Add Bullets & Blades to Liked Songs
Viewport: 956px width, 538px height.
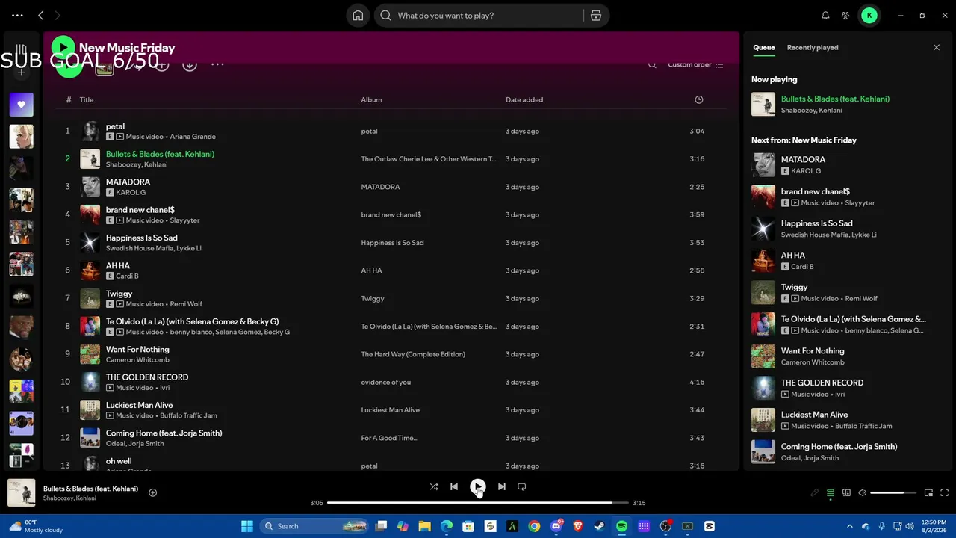[152, 492]
